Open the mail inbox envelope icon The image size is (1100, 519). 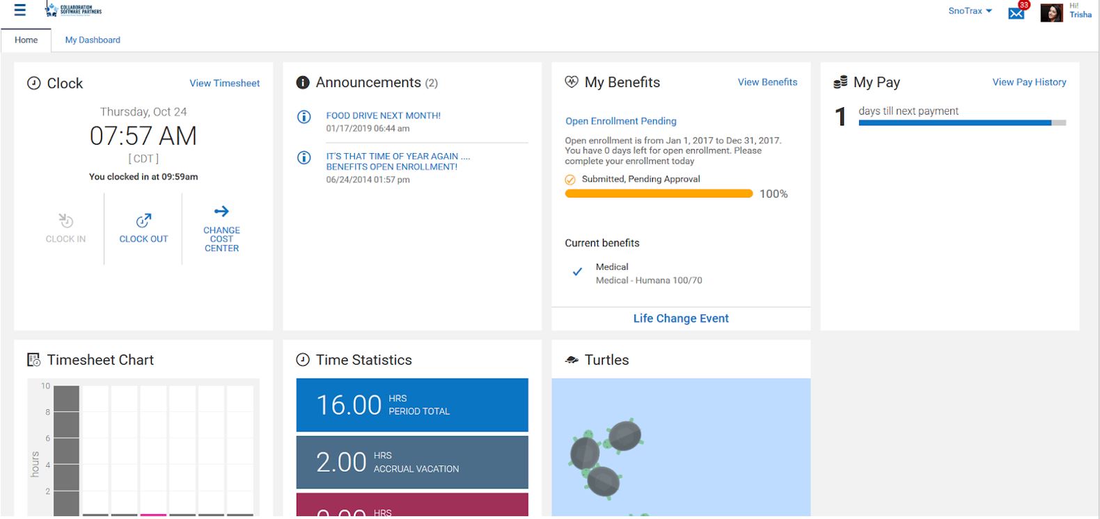(x=1016, y=13)
